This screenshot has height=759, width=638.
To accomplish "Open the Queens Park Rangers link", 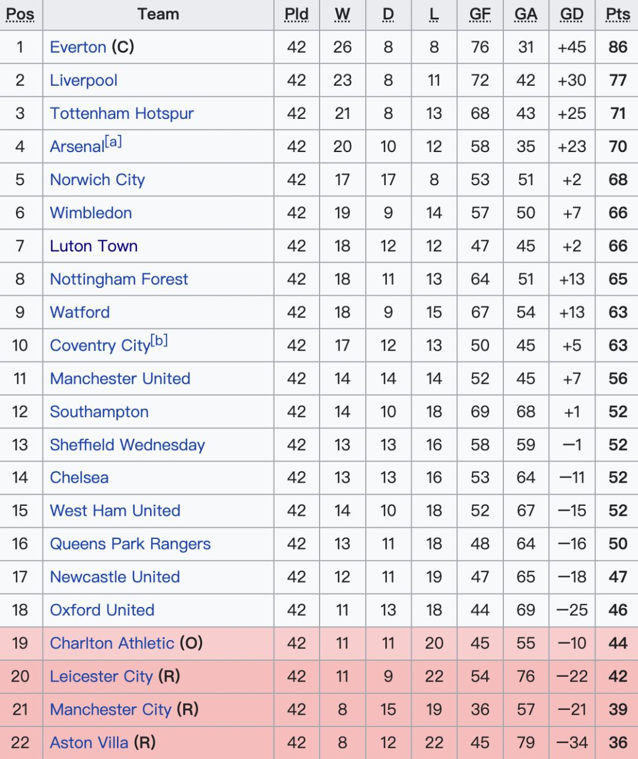I will (x=131, y=544).
